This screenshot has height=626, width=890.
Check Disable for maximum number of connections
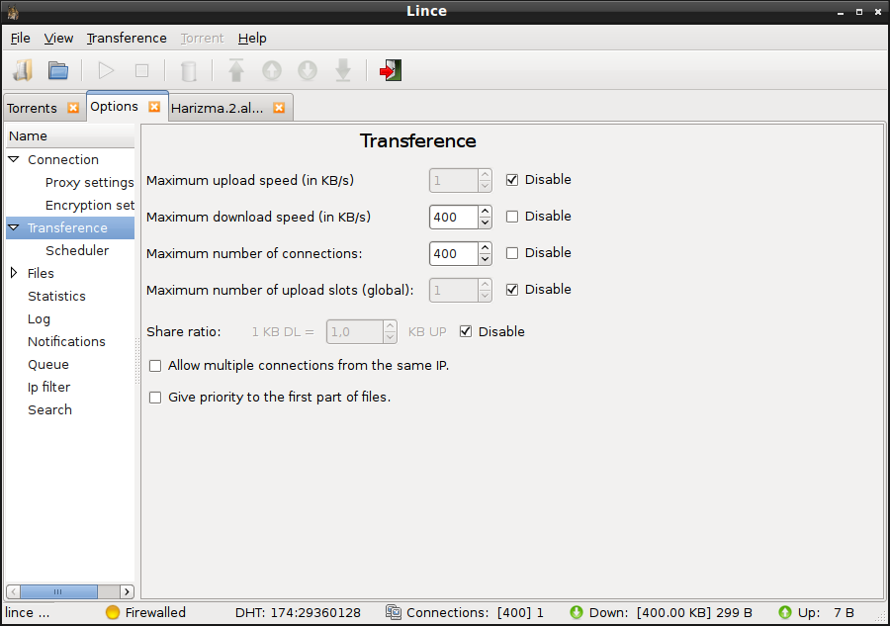click(x=512, y=253)
